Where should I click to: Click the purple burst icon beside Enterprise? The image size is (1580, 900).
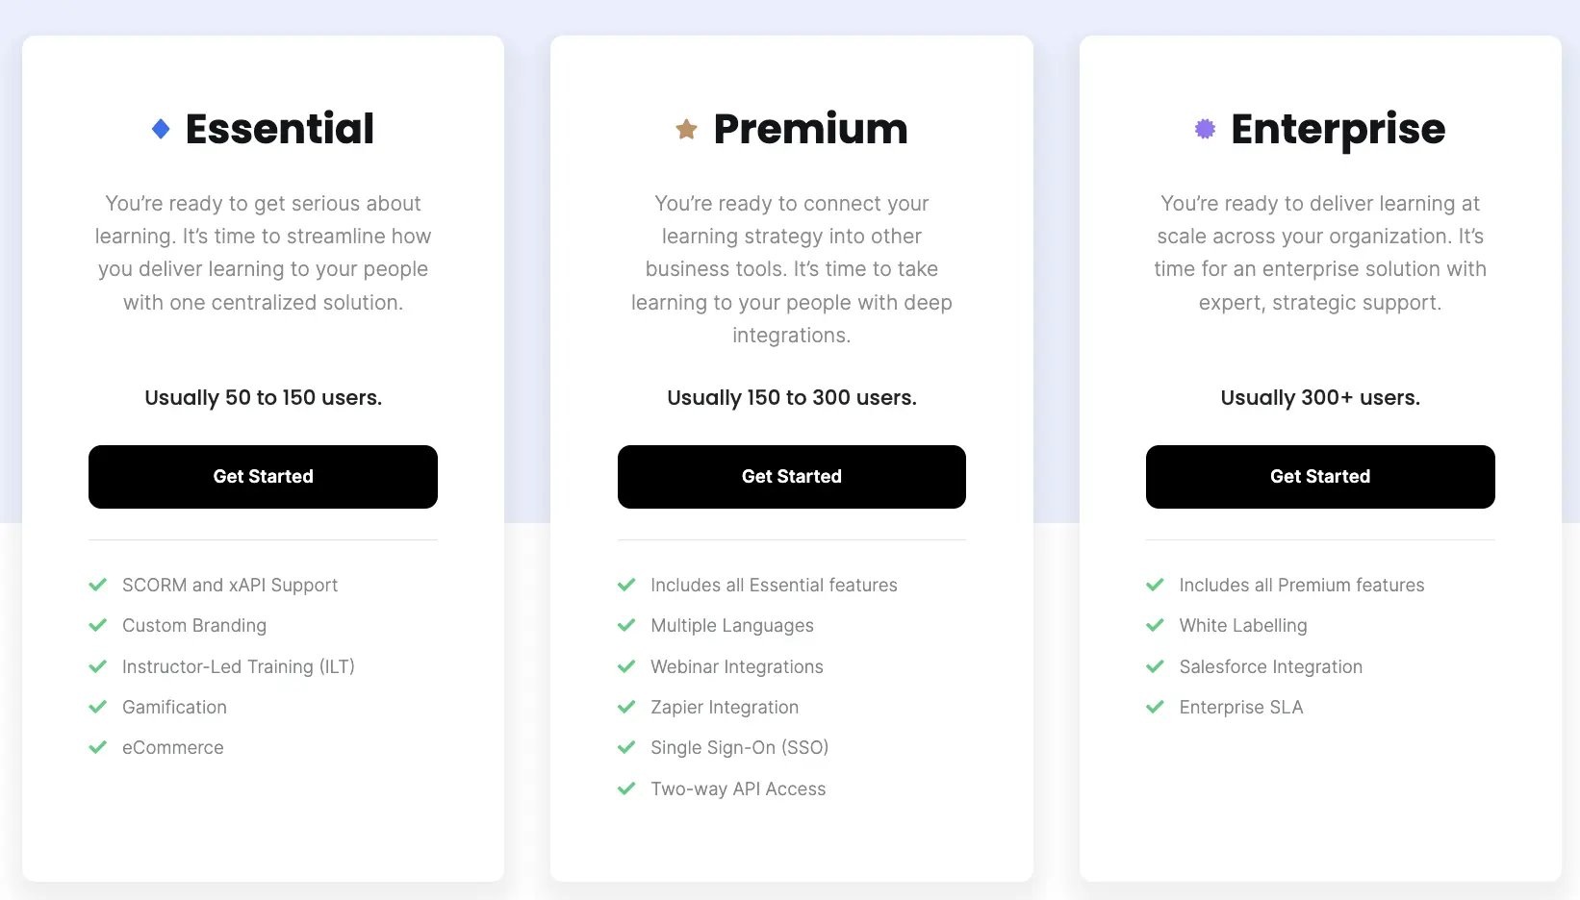1203,127
